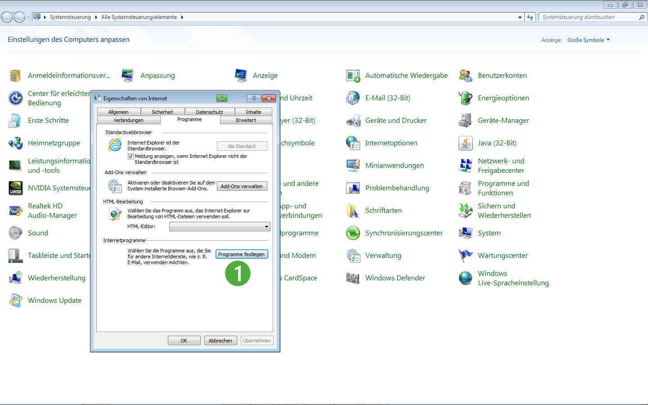Open the recent pages dropdown next to navigation buttons
The image size is (648, 405).
[28, 18]
